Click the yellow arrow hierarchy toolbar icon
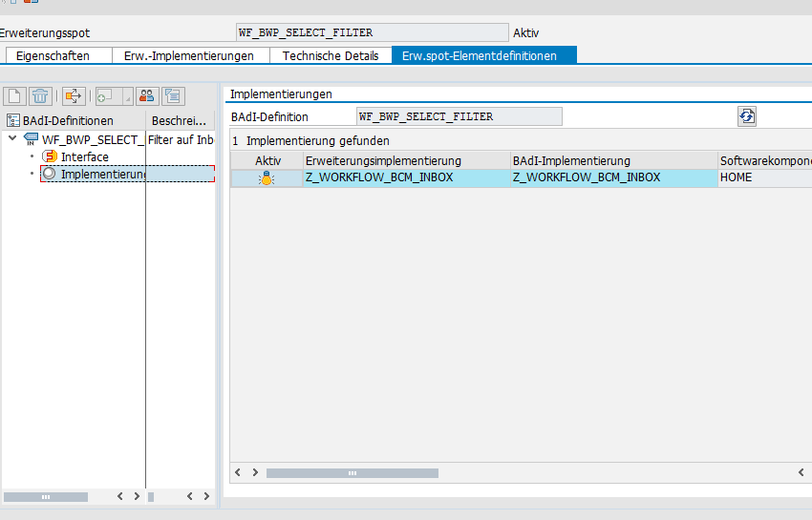Screen dimensions: 812x520 pos(74,95)
